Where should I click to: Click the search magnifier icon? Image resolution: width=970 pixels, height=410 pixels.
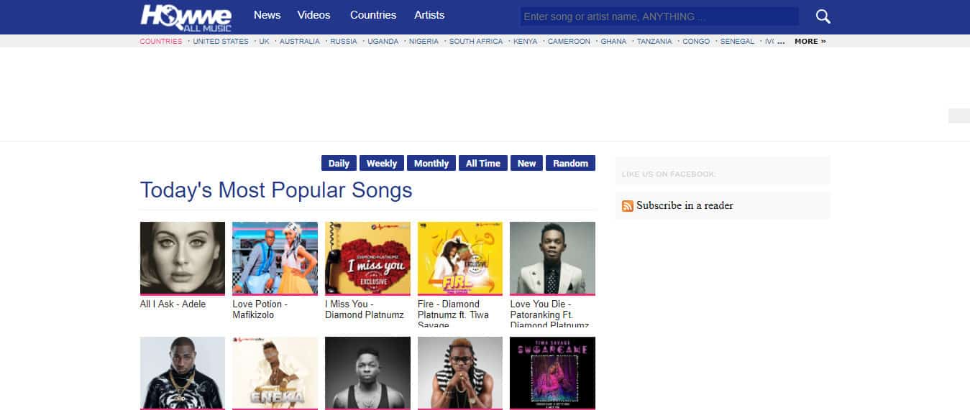point(823,17)
